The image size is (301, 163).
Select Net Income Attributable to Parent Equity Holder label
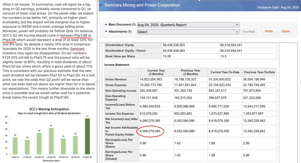click(x=122, y=131)
